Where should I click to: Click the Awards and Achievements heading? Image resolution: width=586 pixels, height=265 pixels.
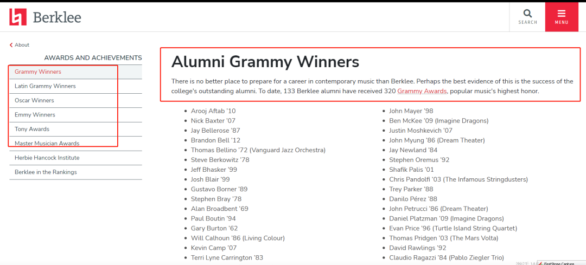point(93,58)
